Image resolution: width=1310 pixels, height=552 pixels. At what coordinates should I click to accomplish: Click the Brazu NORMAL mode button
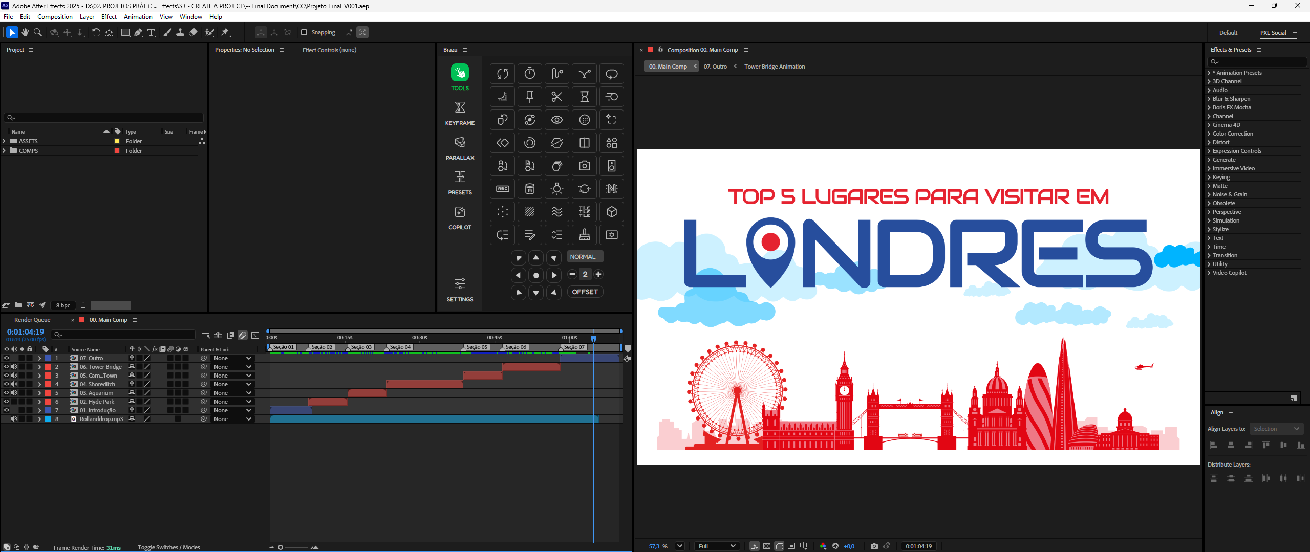(585, 257)
